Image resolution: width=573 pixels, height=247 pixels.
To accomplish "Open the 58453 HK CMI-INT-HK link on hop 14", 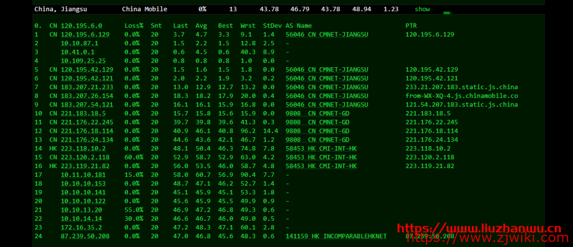I will pyautogui.click(x=321, y=148).
